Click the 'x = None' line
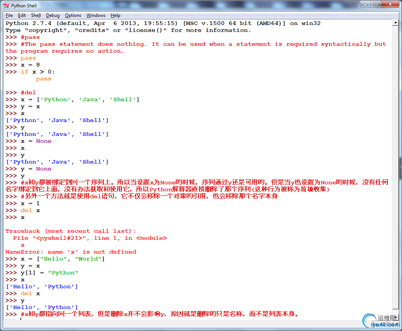 [36, 141]
